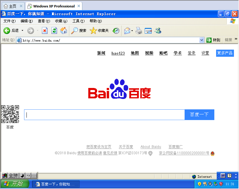The image size is (239, 189).
Task: Open the IME soft keyboard icon
Action: (34, 176)
